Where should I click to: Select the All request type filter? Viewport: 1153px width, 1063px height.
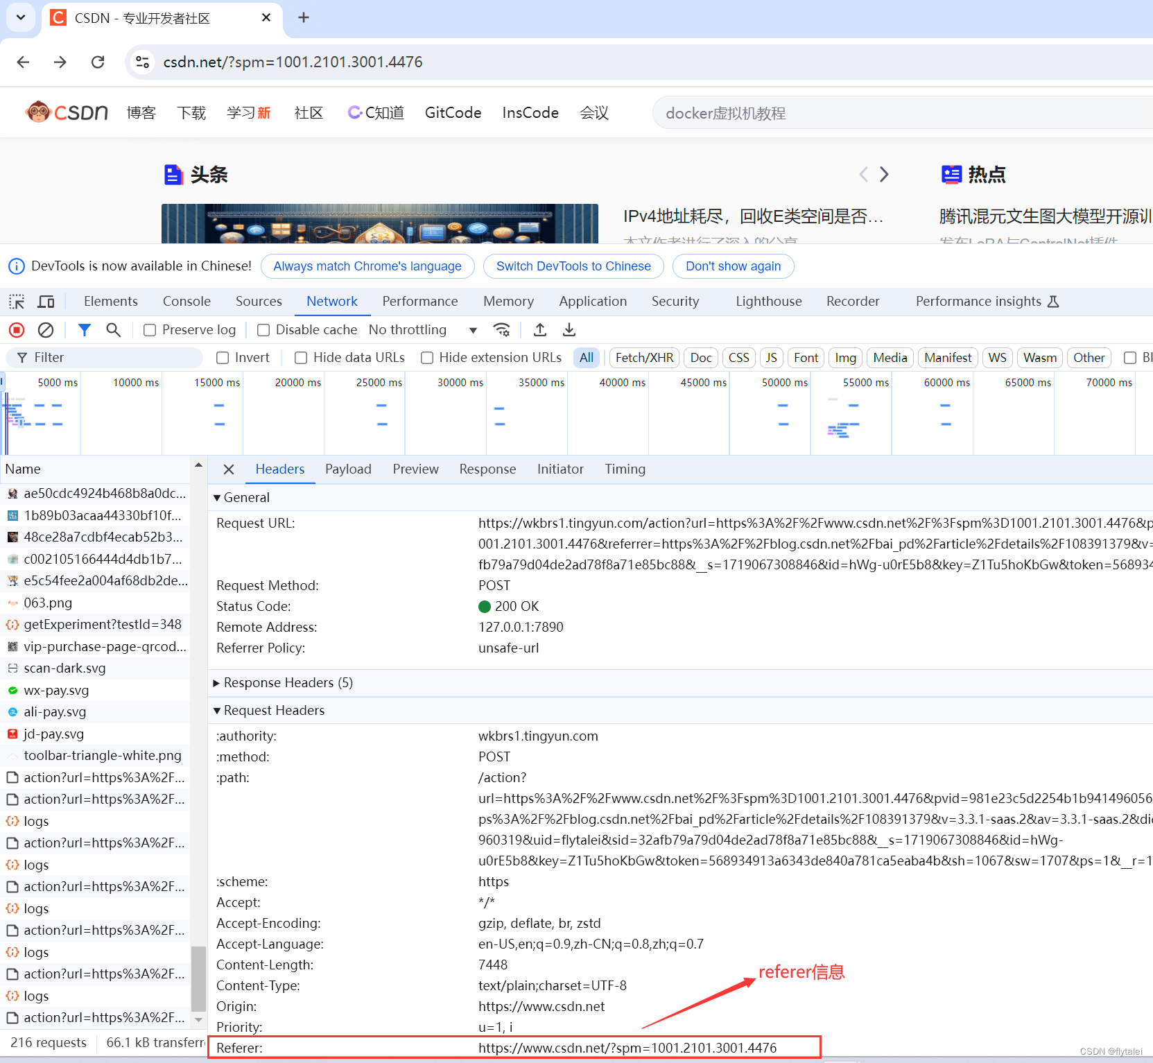pyautogui.click(x=587, y=358)
